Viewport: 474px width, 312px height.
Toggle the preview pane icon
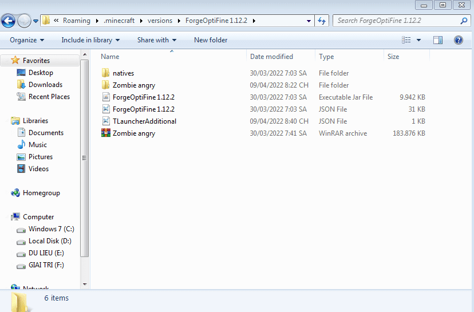438,40
